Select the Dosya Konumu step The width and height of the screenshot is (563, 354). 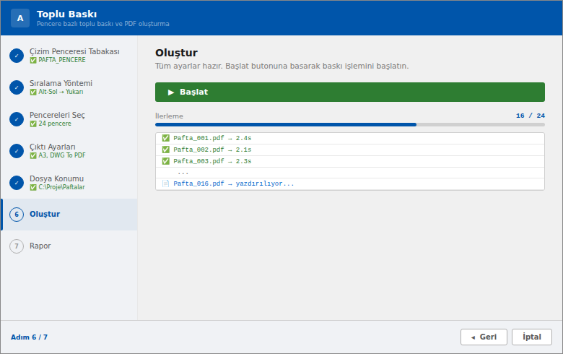69,183
